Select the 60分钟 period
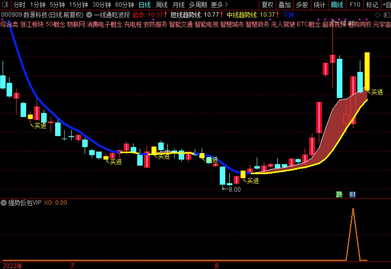Image resolution: width=391 pixels, height=269 pixels. [x=124, y=5]
